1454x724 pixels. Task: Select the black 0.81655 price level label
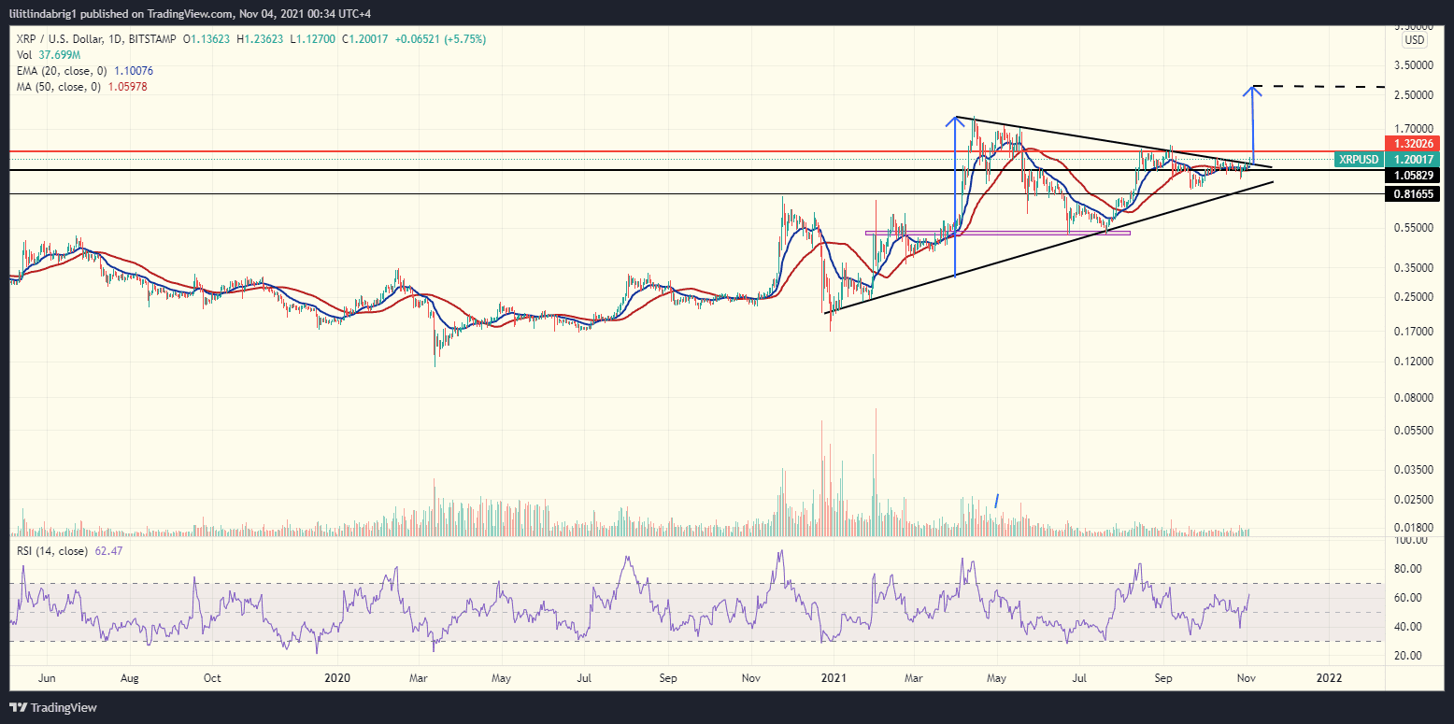tap(1415, 193)
